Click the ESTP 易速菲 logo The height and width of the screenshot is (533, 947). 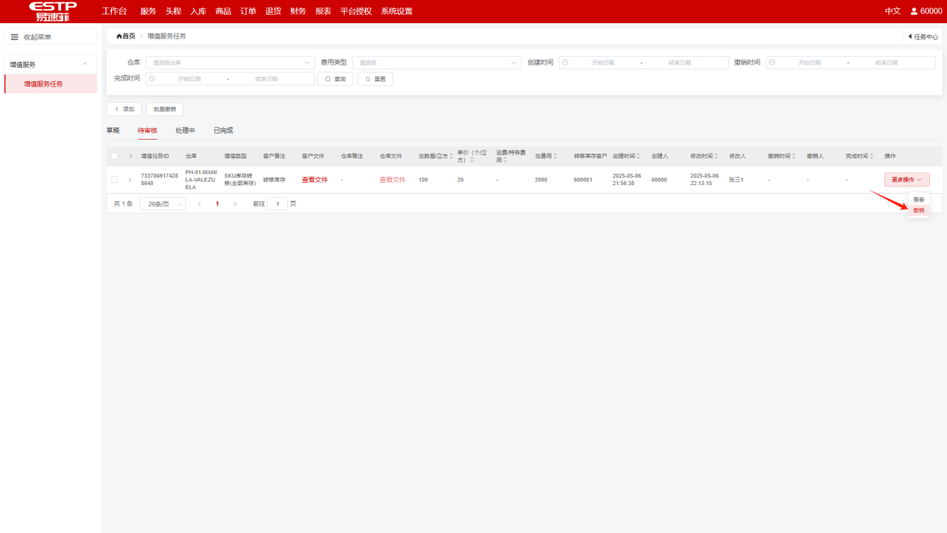52,11
